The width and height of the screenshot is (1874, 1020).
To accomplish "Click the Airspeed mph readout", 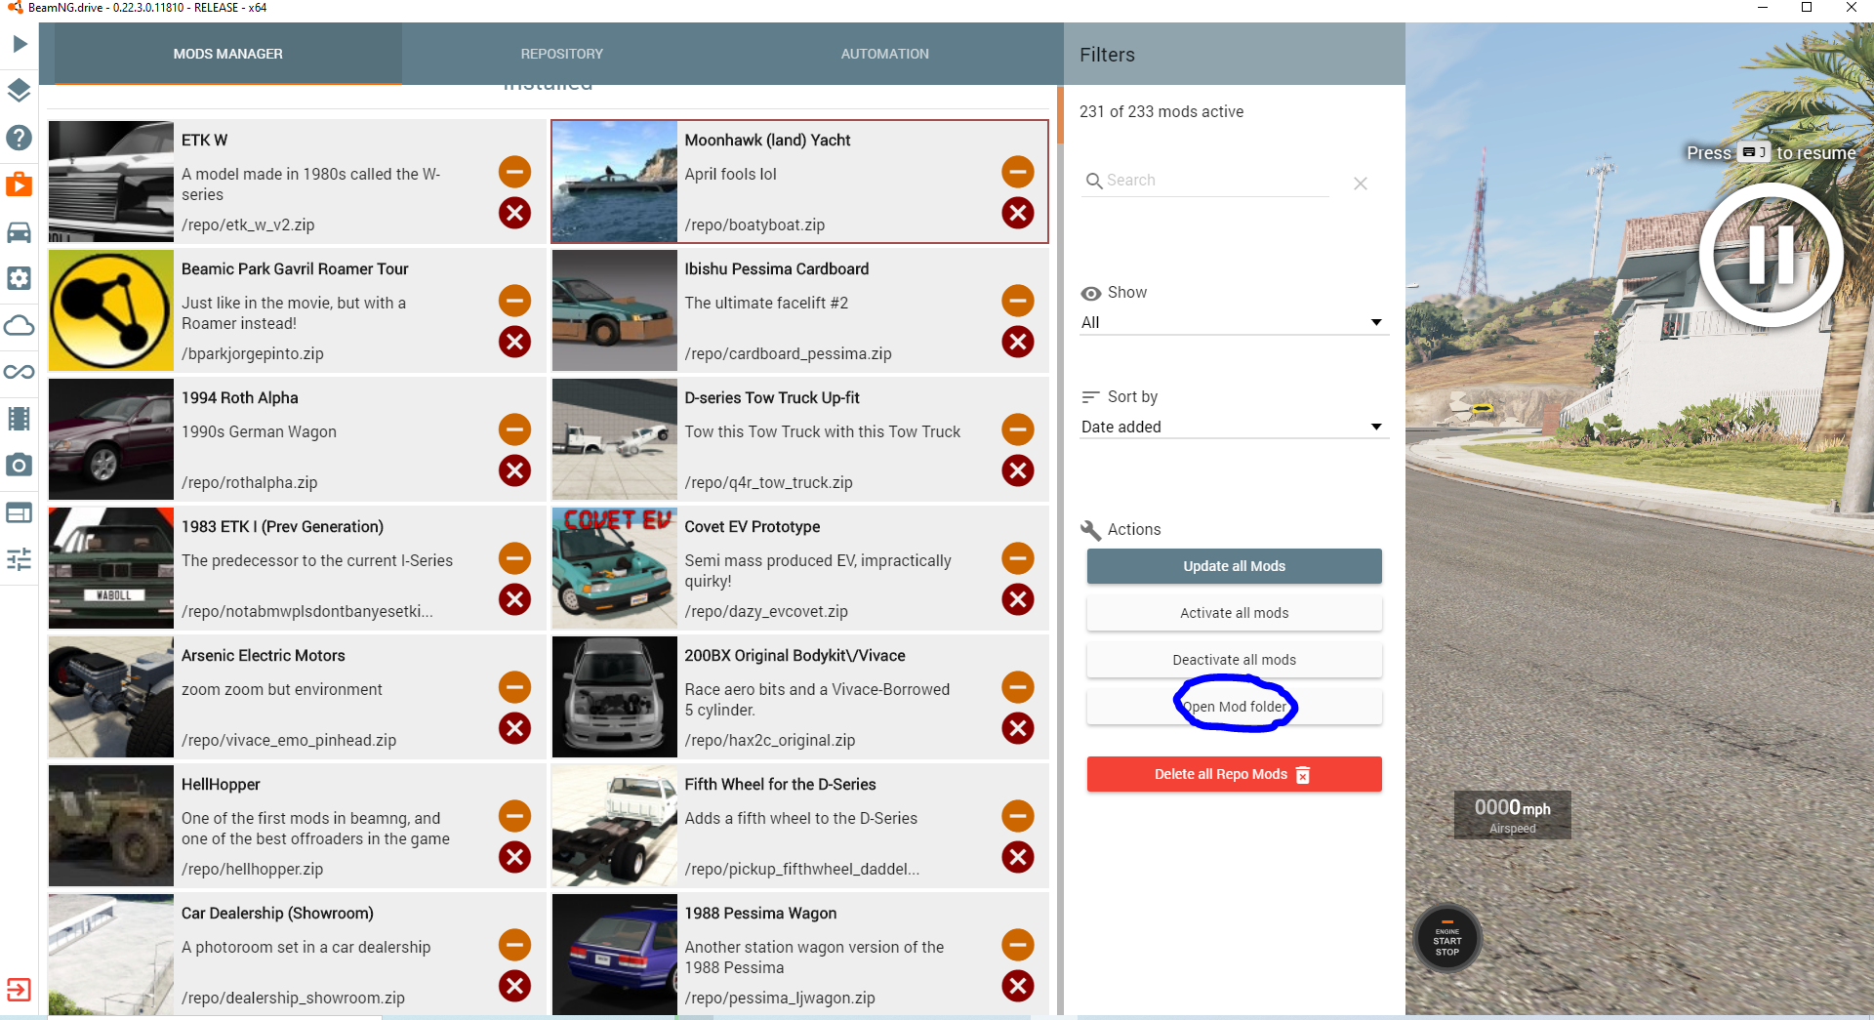I will coord(1513,814).
